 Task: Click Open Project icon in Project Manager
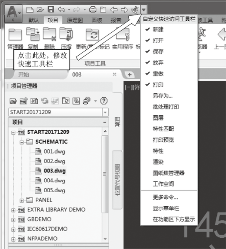pyautogui.click(x=13, y=101)
